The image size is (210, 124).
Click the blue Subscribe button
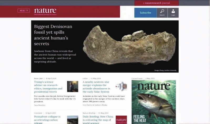click(x=145, y=13)
